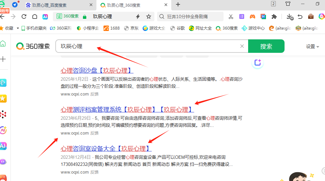Open the sidebar blue AI icon
Viewport: 325px width, 181px height.
coord(3,146)
